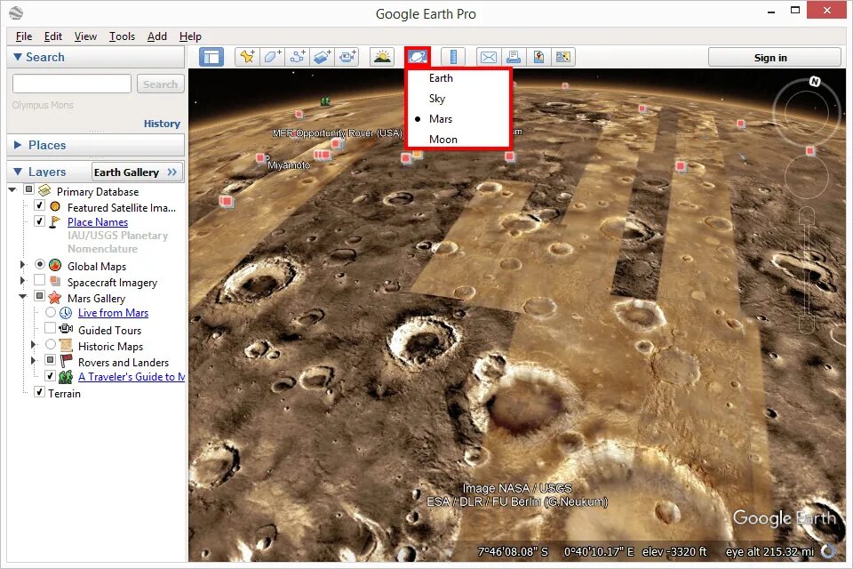Collapse the Layers panel
This screenshot has height=569, width=853.
pyautogui.click(x=18, y=172)
